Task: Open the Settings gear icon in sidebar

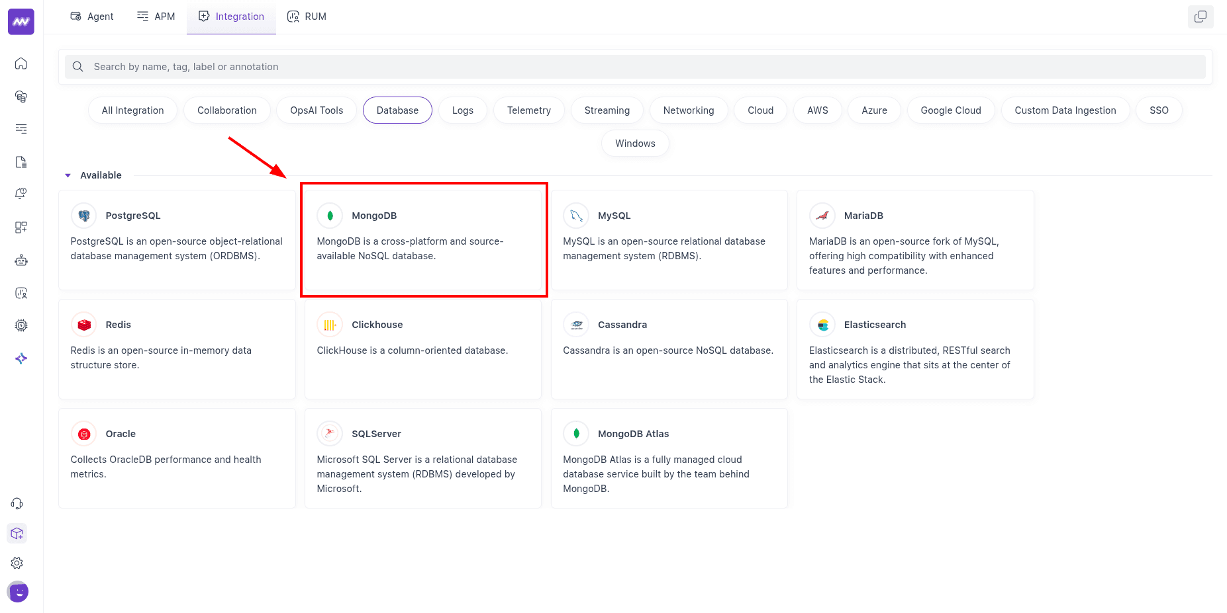Action: click(17, 563)
